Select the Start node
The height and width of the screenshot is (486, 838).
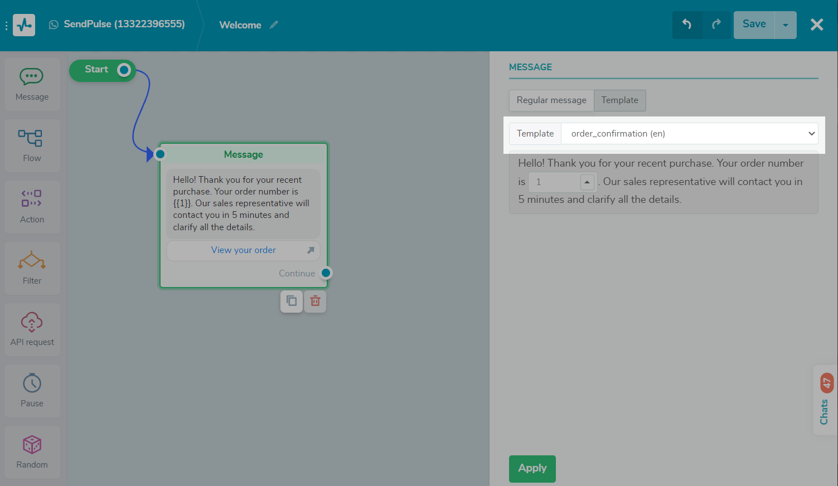(96, 70)
